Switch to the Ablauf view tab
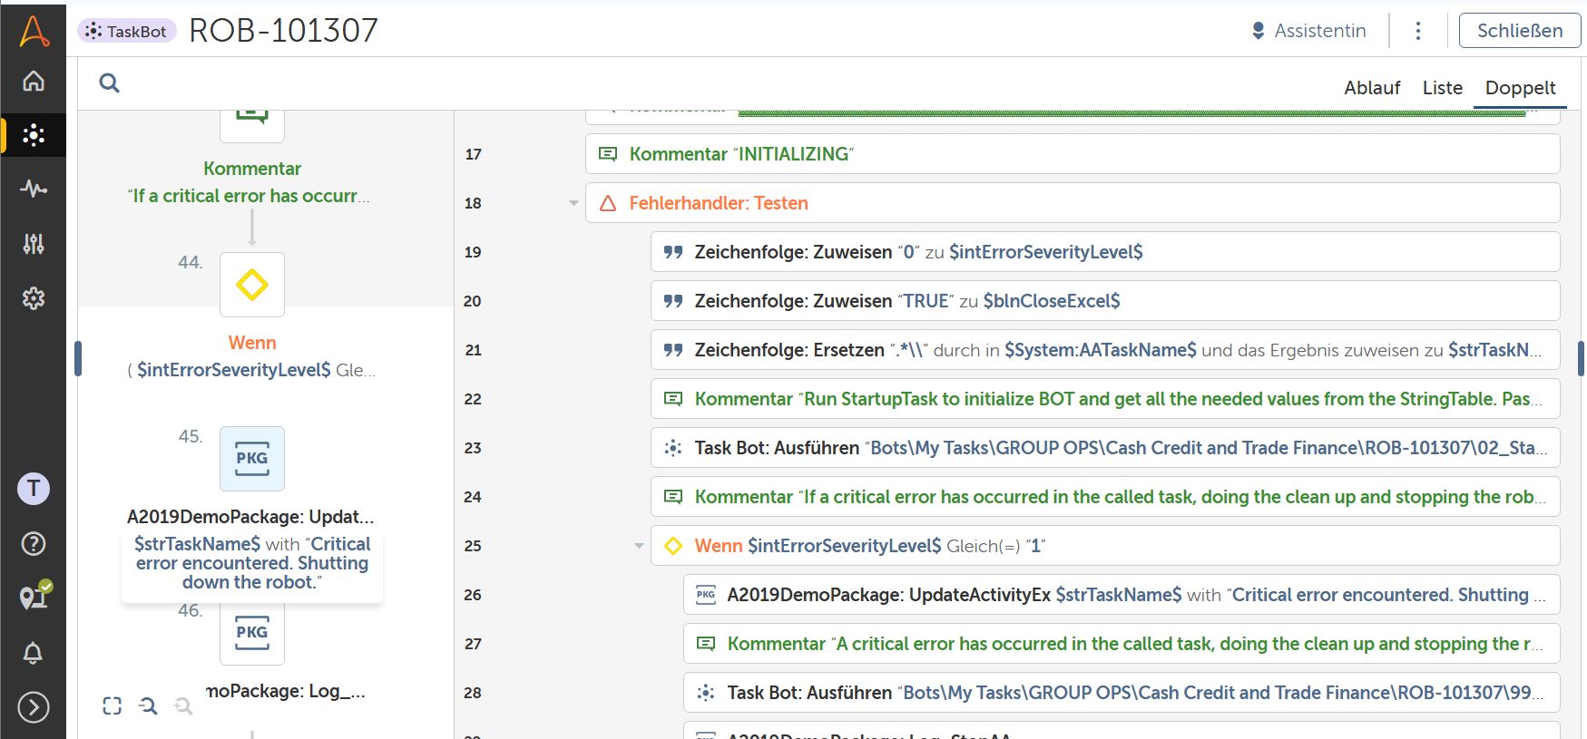Image resolution: width=1587 pixels, height=739 pixels. pyautogui.click(x=1372, y=88)
